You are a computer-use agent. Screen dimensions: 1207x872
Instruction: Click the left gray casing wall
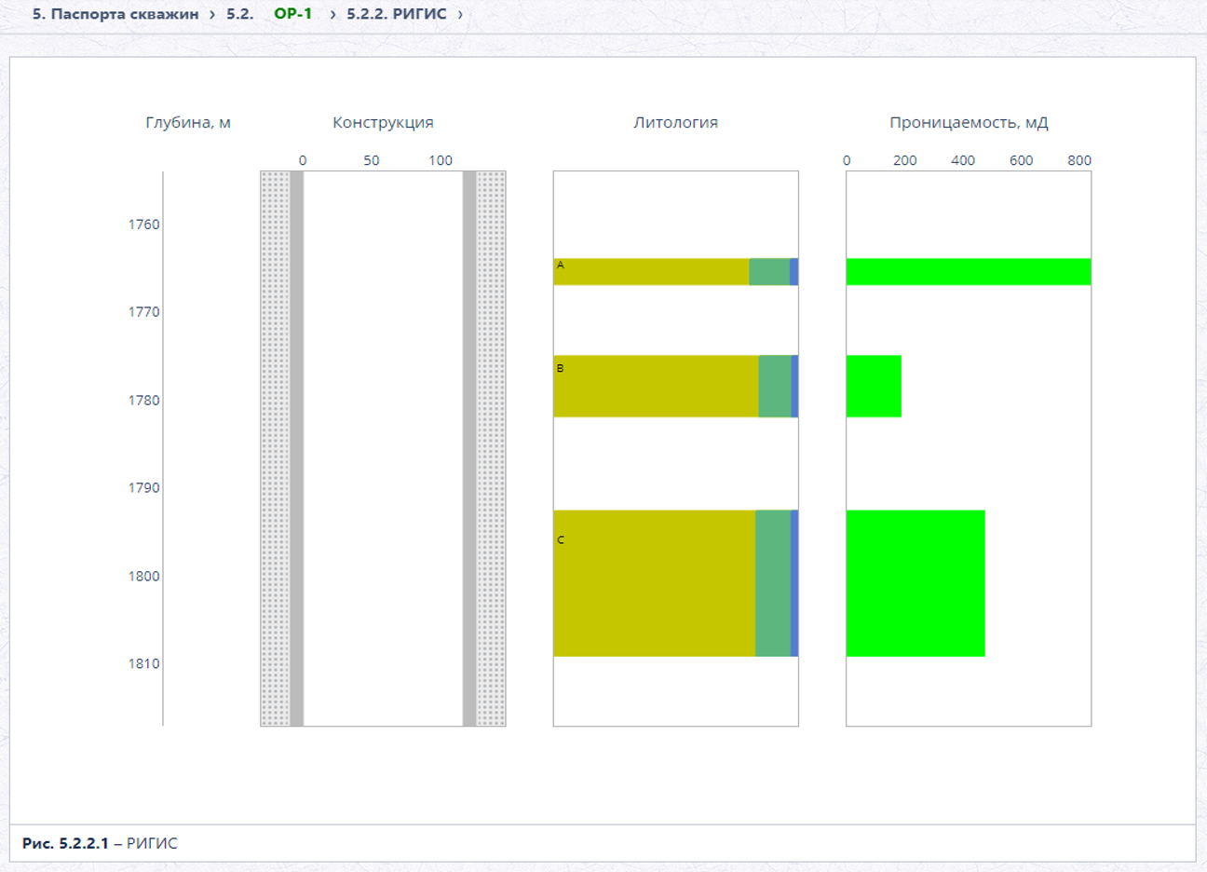[297, 448]
